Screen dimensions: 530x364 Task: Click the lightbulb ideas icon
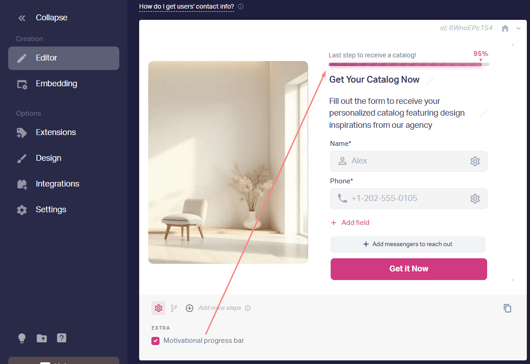pyautogui.click(x=22, y=338)
